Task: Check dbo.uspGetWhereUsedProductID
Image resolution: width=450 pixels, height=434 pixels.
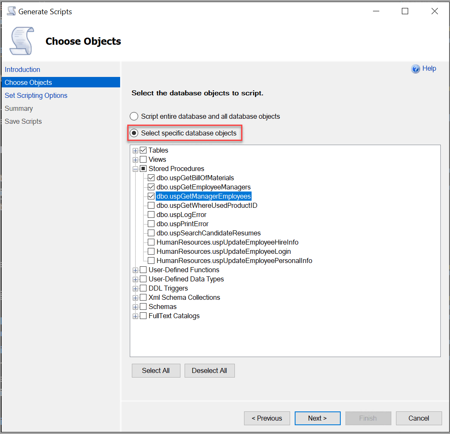Action: [x=151, y=205]
